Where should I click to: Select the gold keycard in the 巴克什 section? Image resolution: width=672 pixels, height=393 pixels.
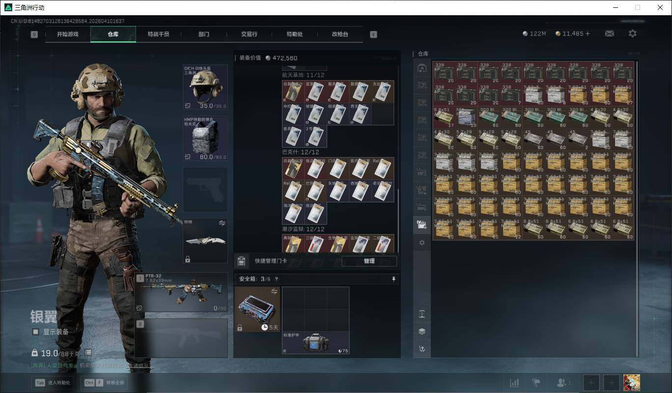pyautogui.click(x=293, y=168)
